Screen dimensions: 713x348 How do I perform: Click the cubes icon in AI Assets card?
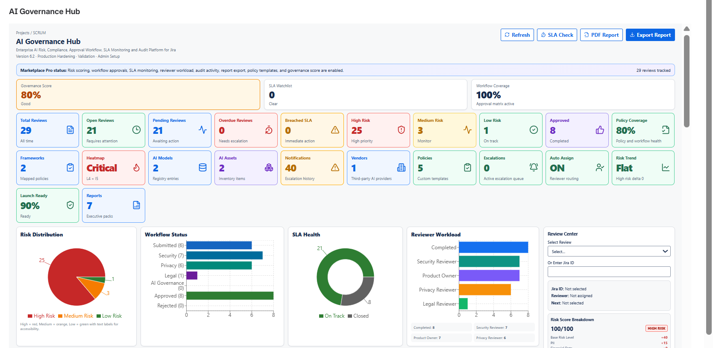[269, 168]
